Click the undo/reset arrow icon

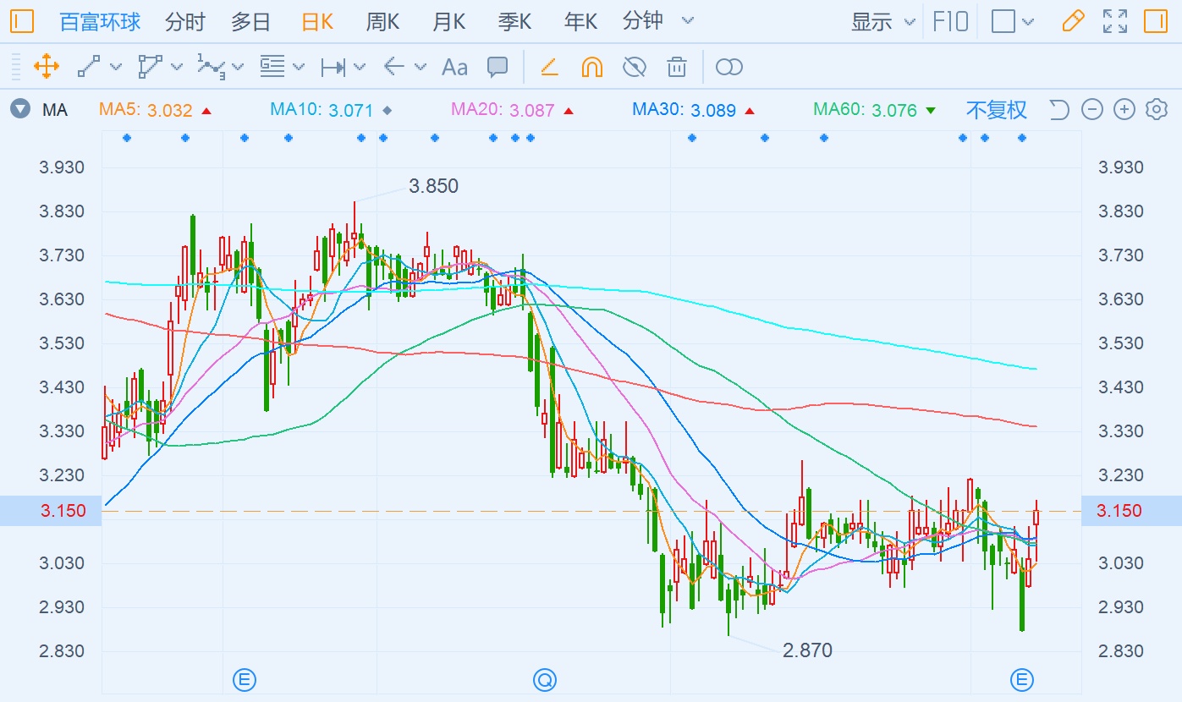(x=1059, y=109)
